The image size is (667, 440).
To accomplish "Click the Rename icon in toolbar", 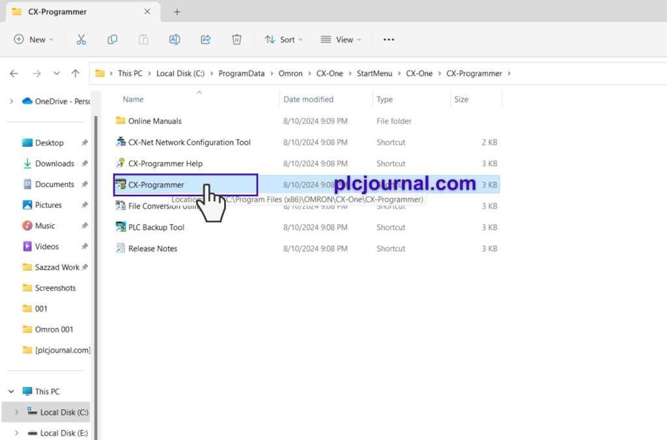I will click(175, 40).
